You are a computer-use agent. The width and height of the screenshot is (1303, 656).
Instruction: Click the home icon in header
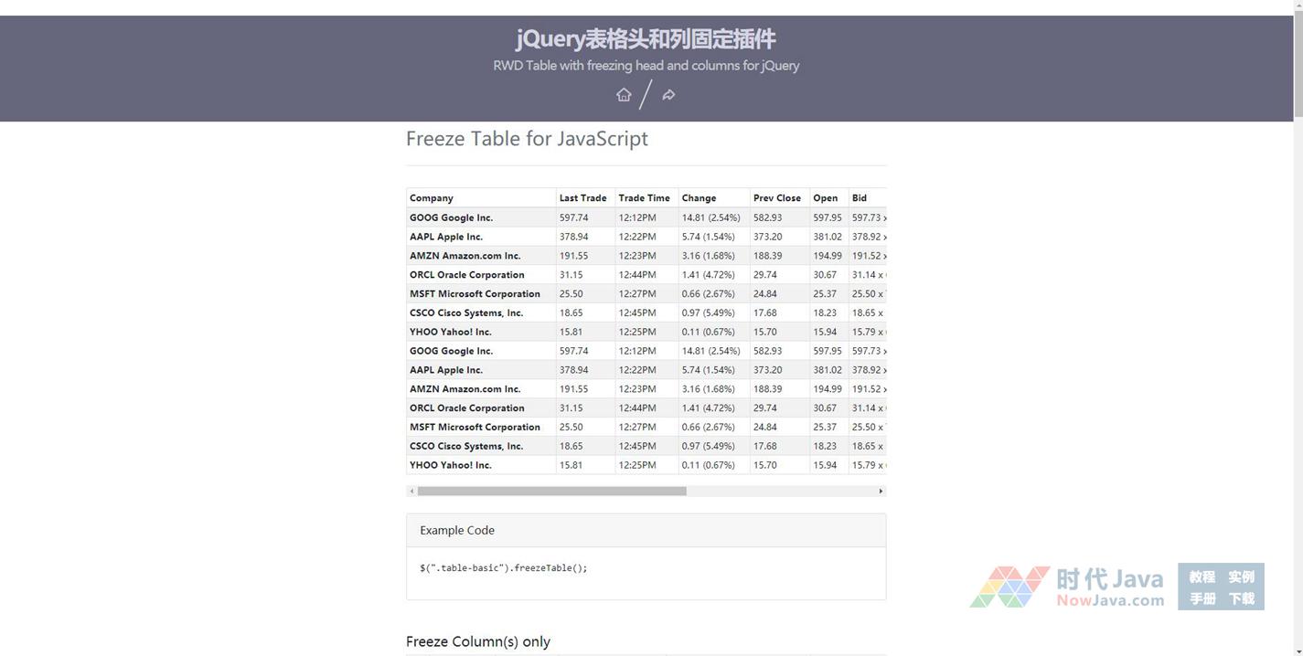pyautogui.click(x=624, y=95)
